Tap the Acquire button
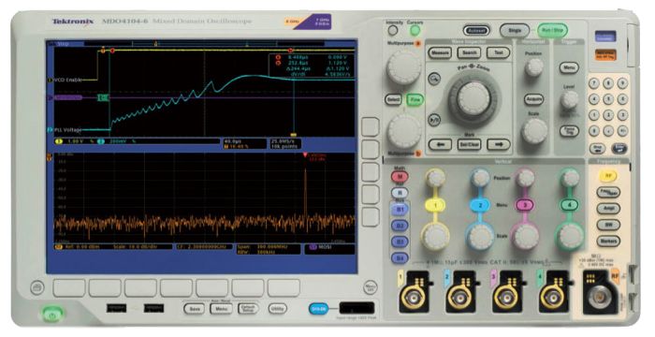 tap(533, 99)
